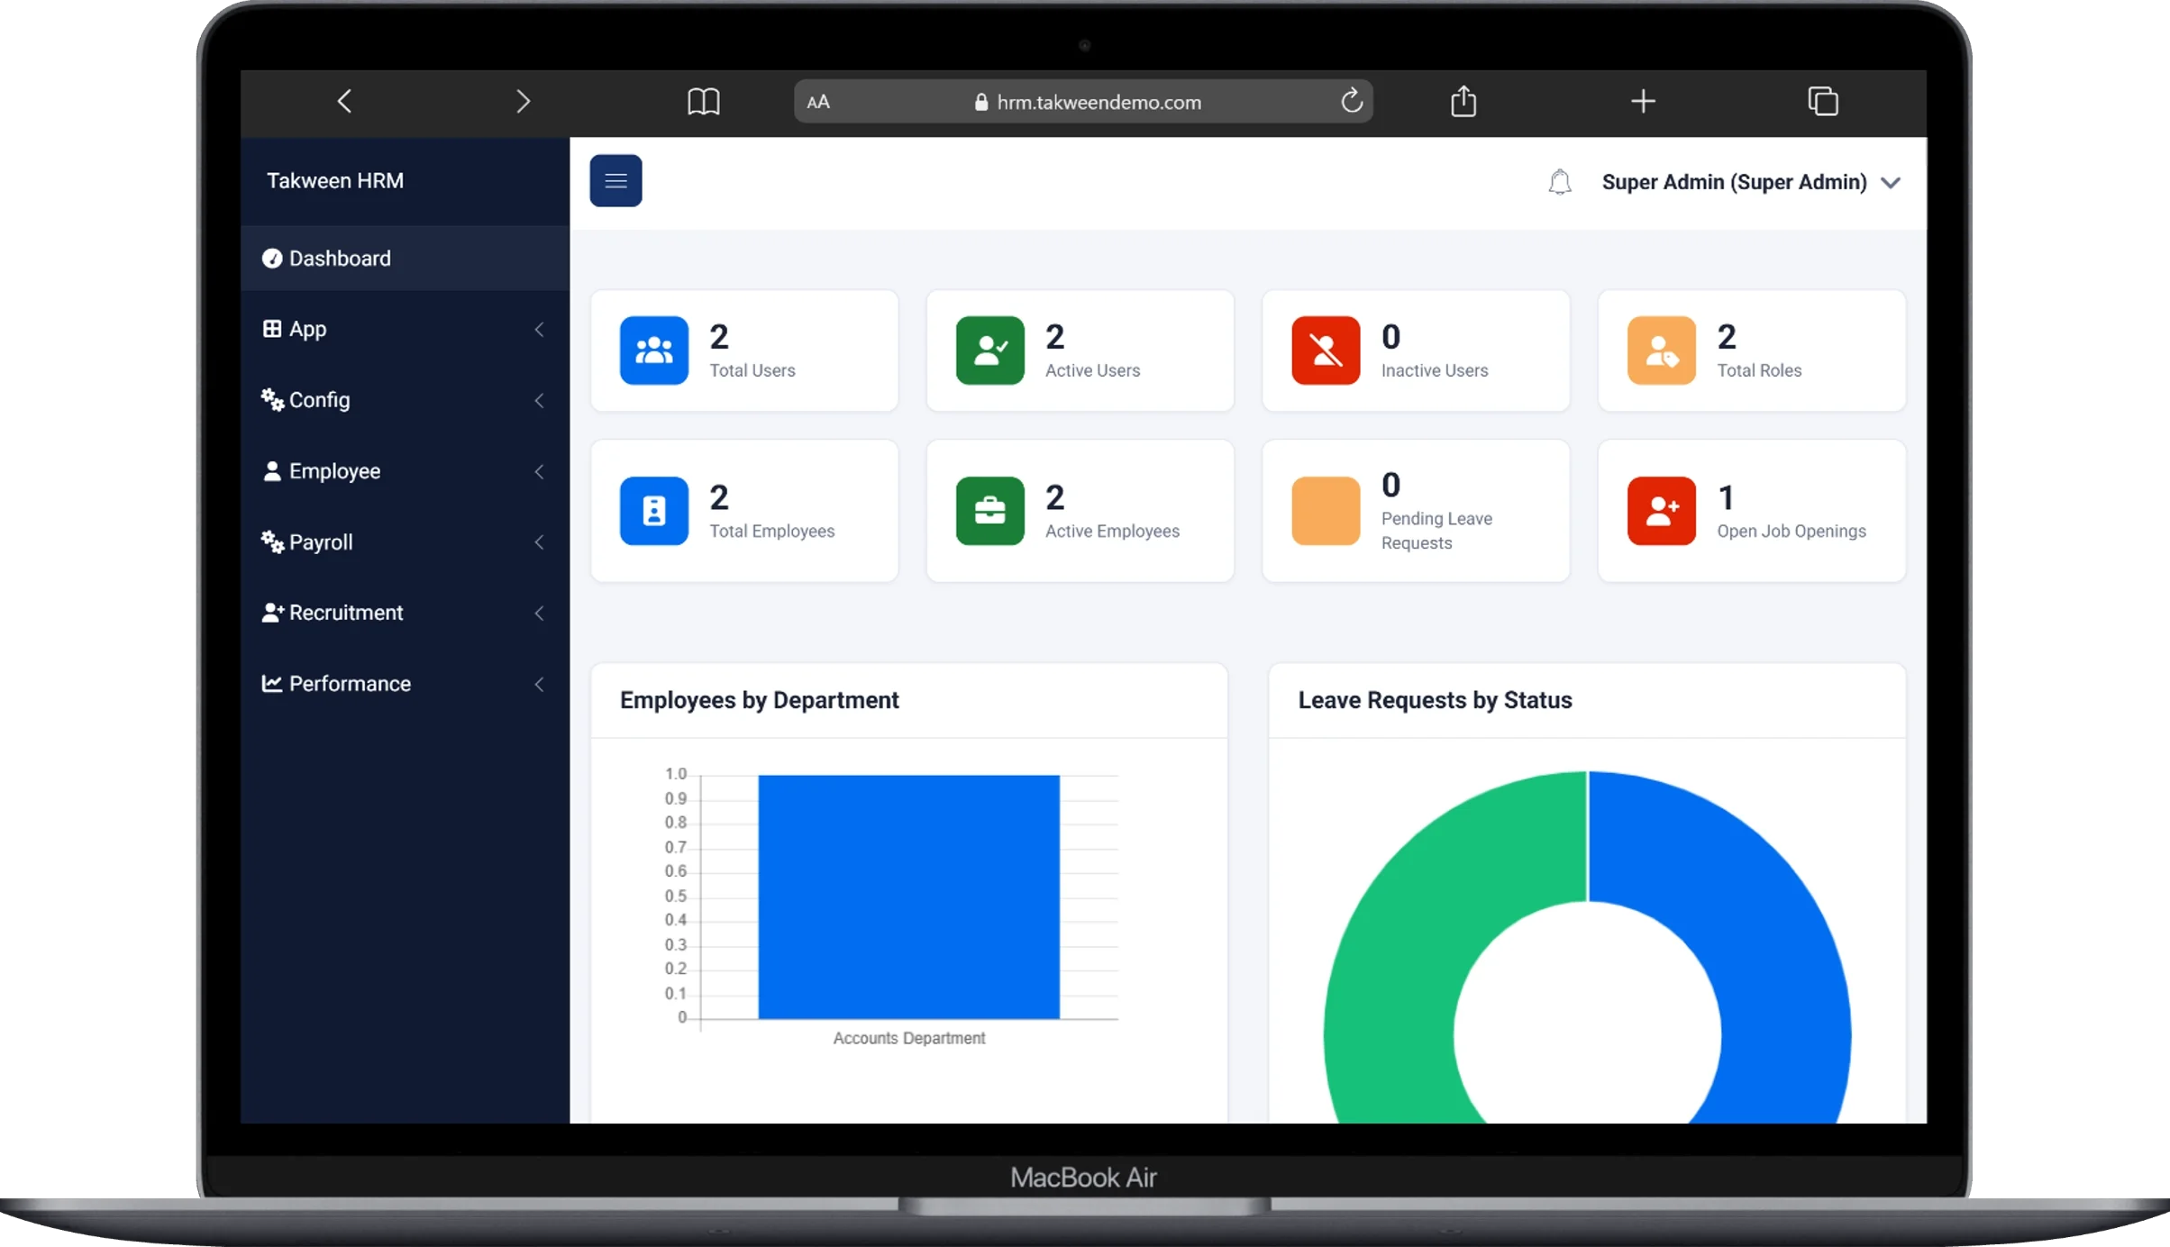Click the Active Users label
Viewport: 2170px width, 1247px height.
[1092, 370]
